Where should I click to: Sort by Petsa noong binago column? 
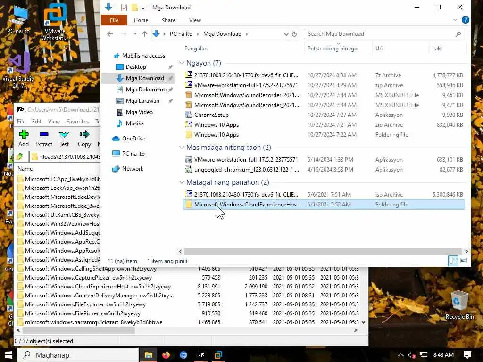338,49
